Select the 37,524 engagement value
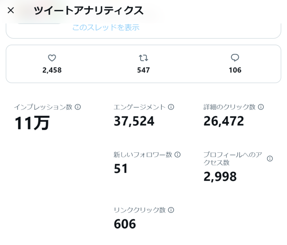The height and width of the screenshot is (245, 287). 134,121
